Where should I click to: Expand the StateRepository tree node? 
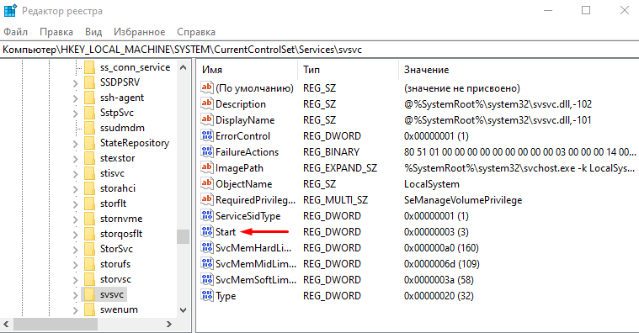tap(76, 144)
